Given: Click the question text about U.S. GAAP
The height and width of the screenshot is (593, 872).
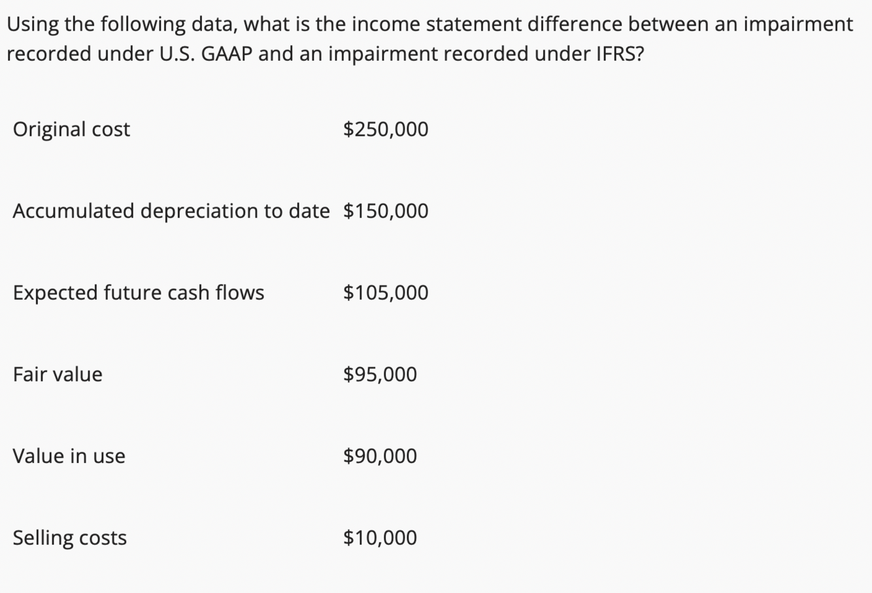Looking at the screenshot, I should [429, 39].
